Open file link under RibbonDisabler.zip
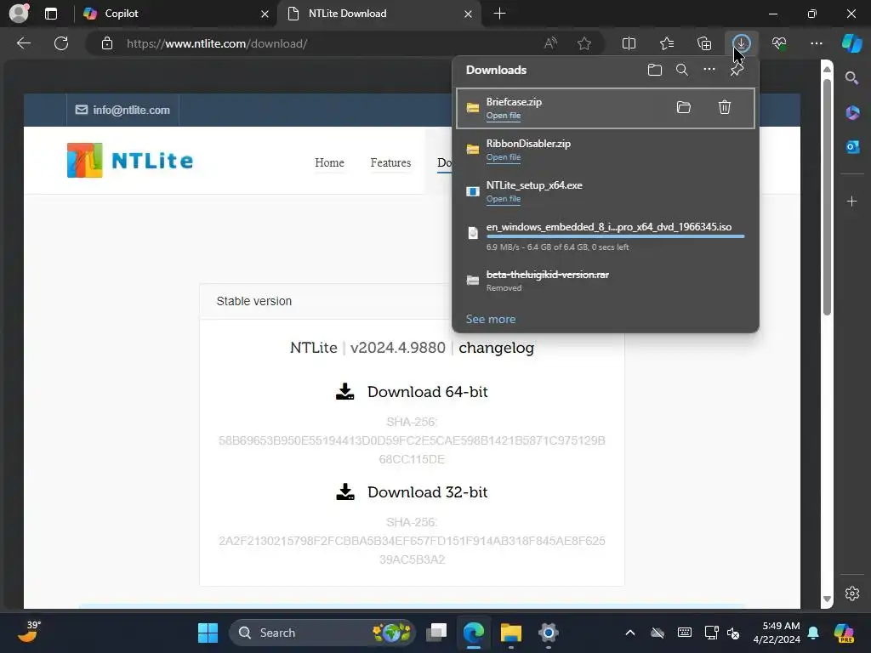This screenshot has height=653, width=871. [504, 157]
